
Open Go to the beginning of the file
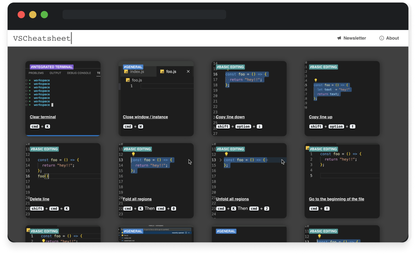coord(336,199)
